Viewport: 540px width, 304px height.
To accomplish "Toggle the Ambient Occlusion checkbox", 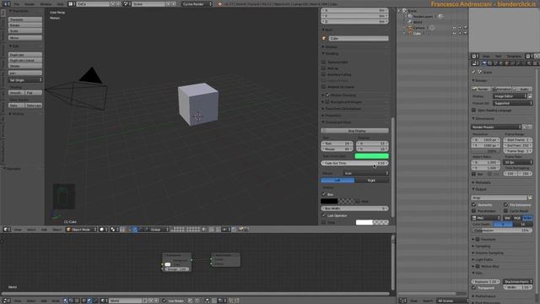I will coord(324,87).
